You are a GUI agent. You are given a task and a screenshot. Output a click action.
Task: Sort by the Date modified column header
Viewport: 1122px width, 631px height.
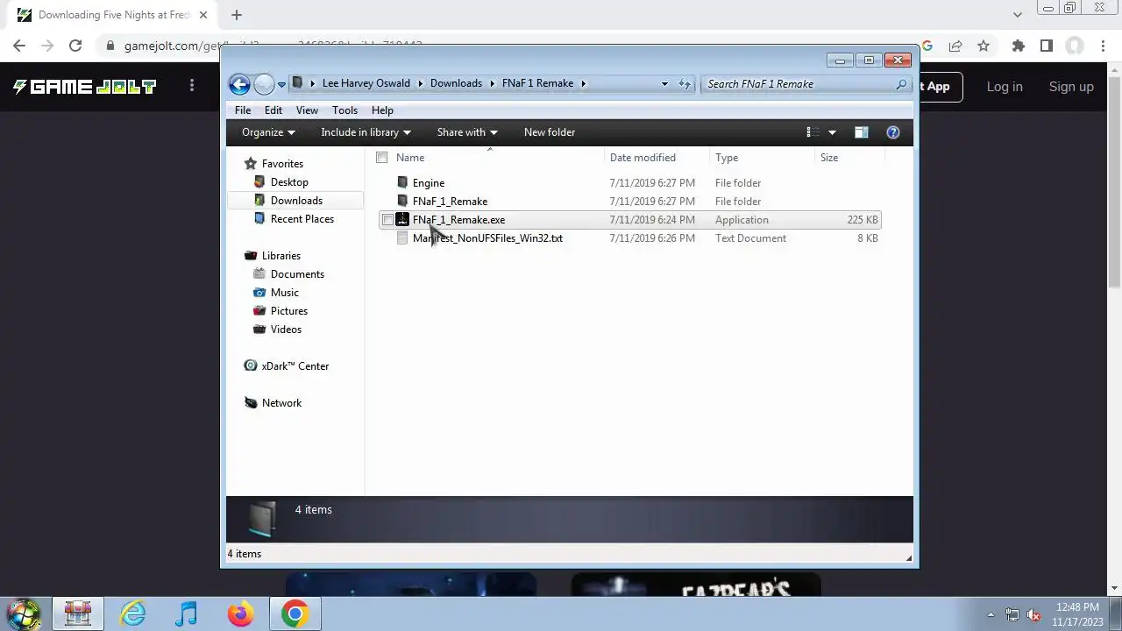643,158
